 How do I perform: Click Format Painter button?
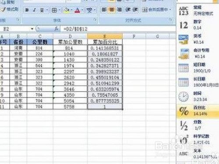coord(10,9)
